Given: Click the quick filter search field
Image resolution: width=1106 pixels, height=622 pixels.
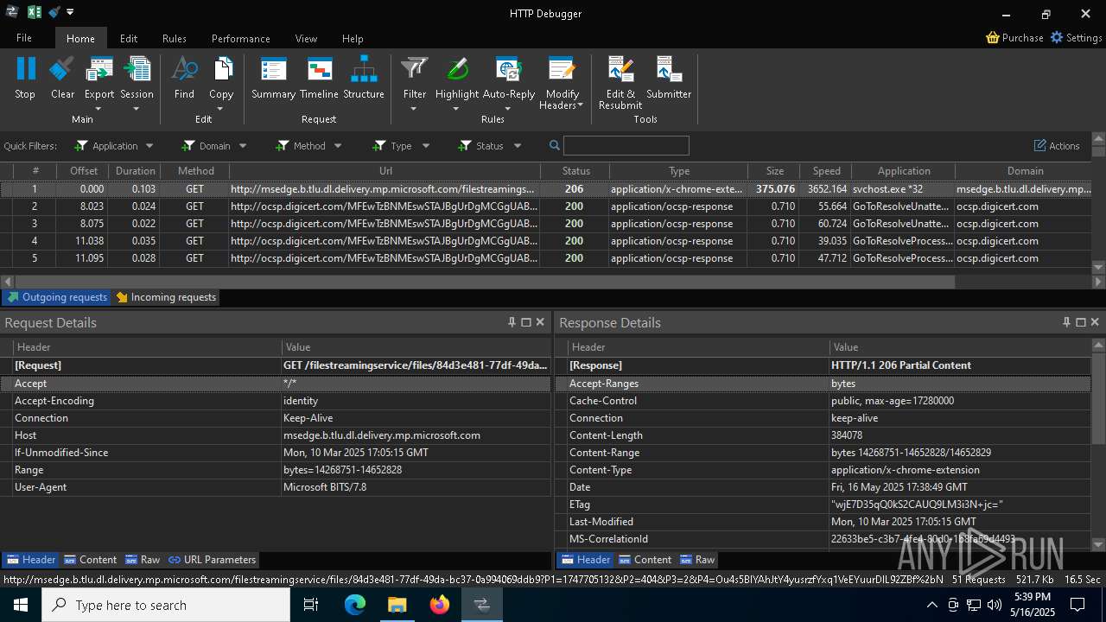Looking at the screenshot, I should point(626,145).
